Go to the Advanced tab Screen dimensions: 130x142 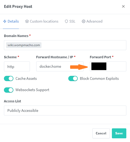(92, 21)
